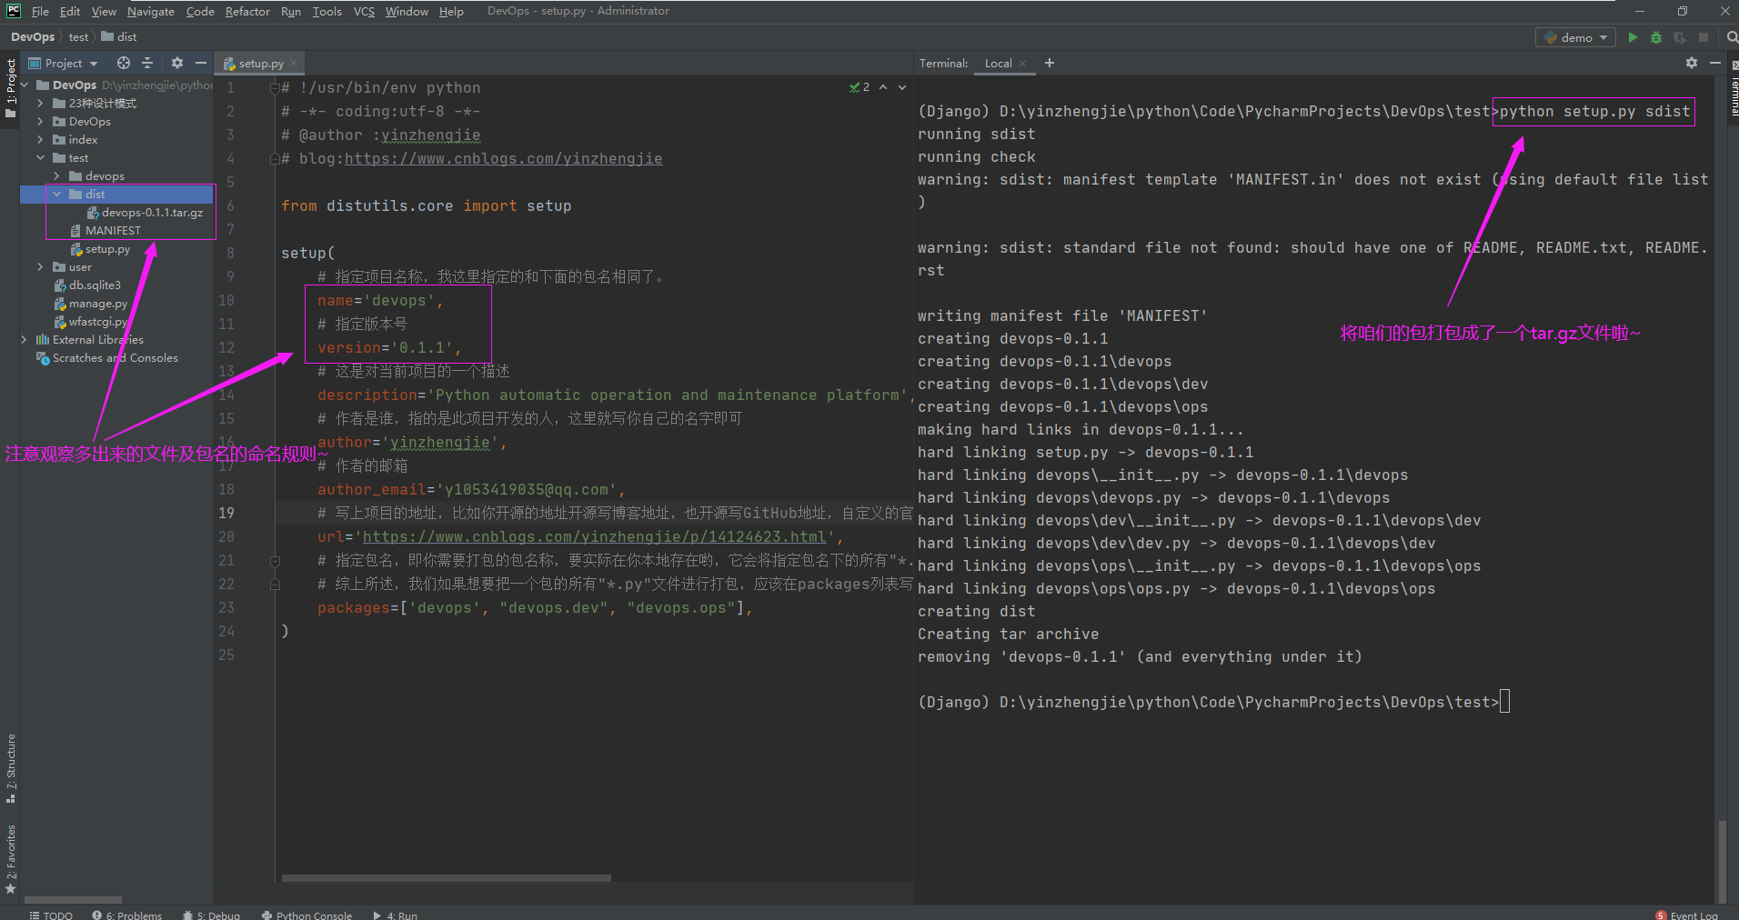Collapse All in the Project panel toolbar
This screenshot has height=920, width=1739.
click(x=148, y=63)
